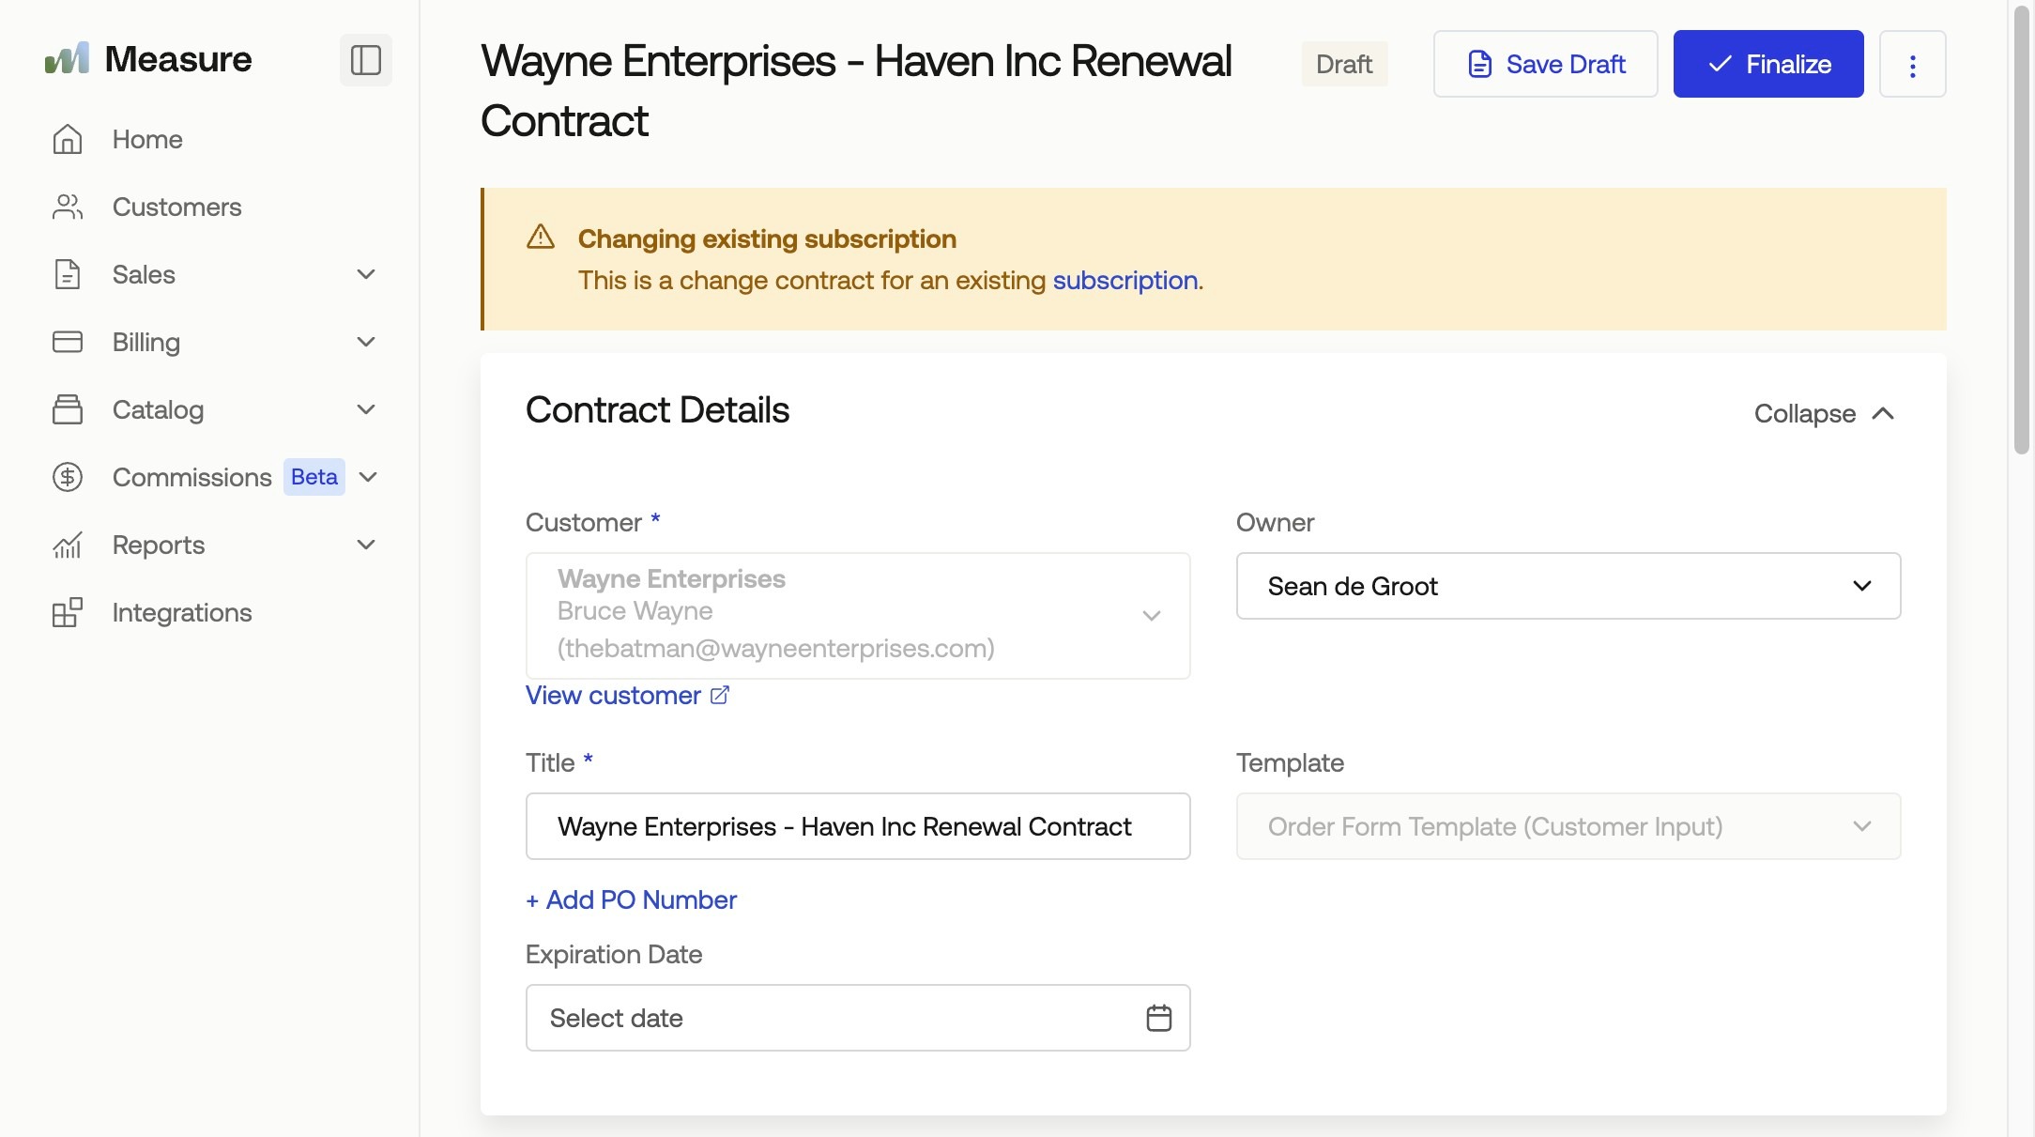2035x1137 pixels.
Task: Click external link icon beside View customer
Action: point(720,696)
